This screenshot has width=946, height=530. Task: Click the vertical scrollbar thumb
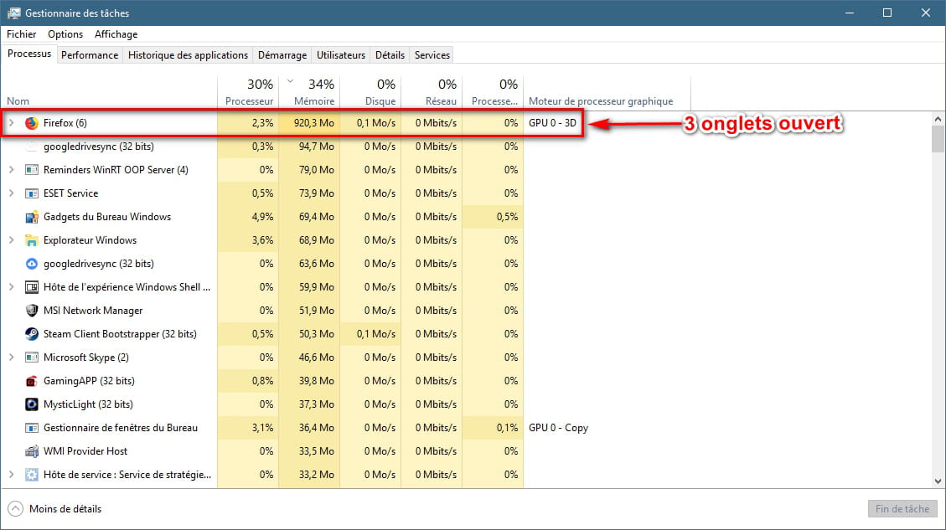(x=938, y=139)
